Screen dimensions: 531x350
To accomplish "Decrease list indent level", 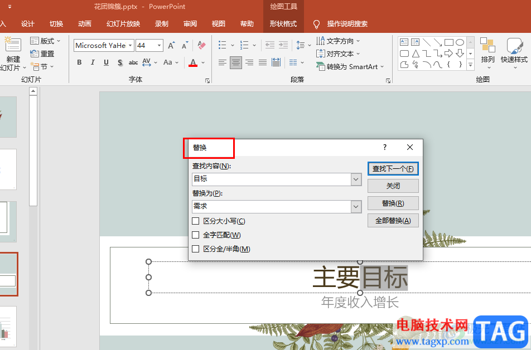I will tap(270, 45).
